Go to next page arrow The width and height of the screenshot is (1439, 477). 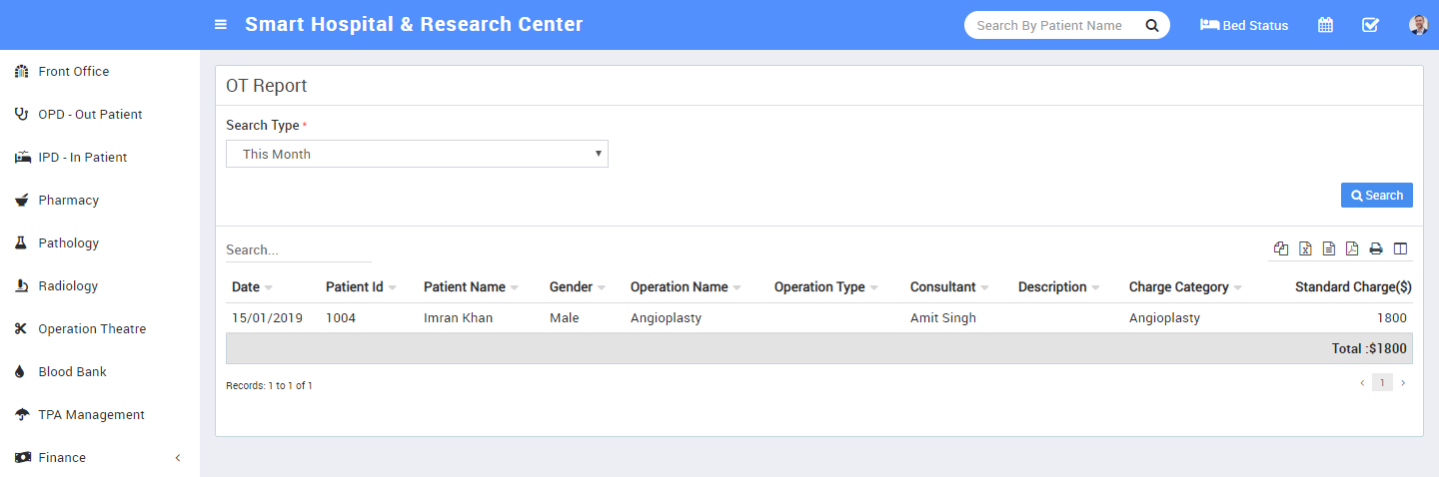1403,383
